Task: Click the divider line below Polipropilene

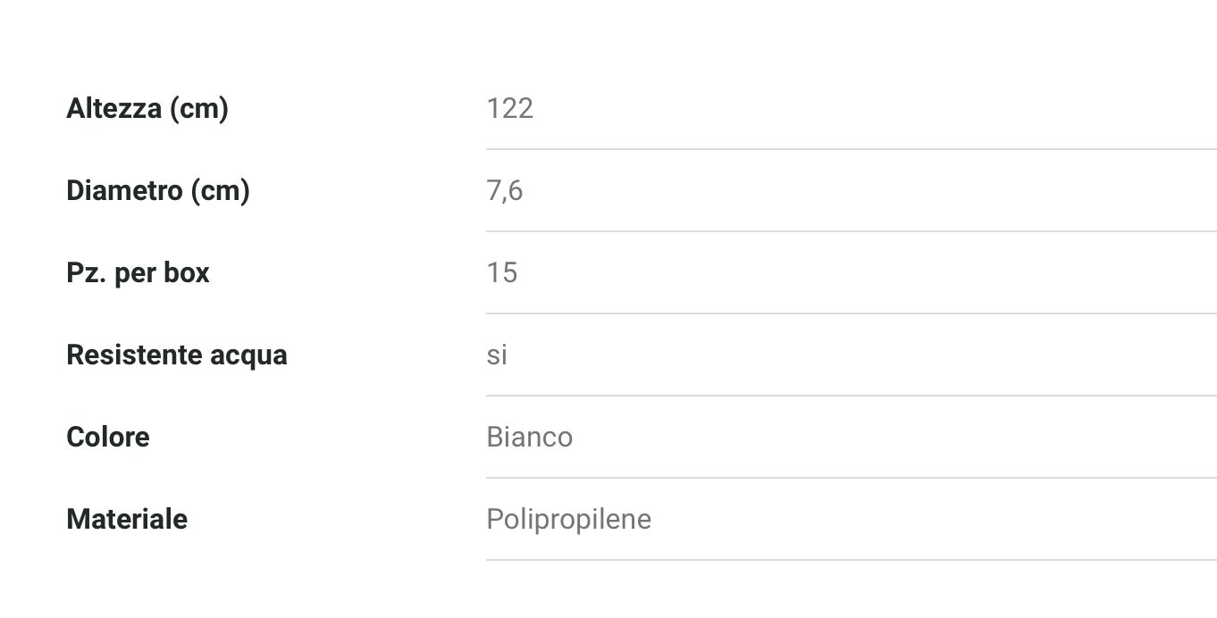Action: pyautogui.click(x=851, y=560)
